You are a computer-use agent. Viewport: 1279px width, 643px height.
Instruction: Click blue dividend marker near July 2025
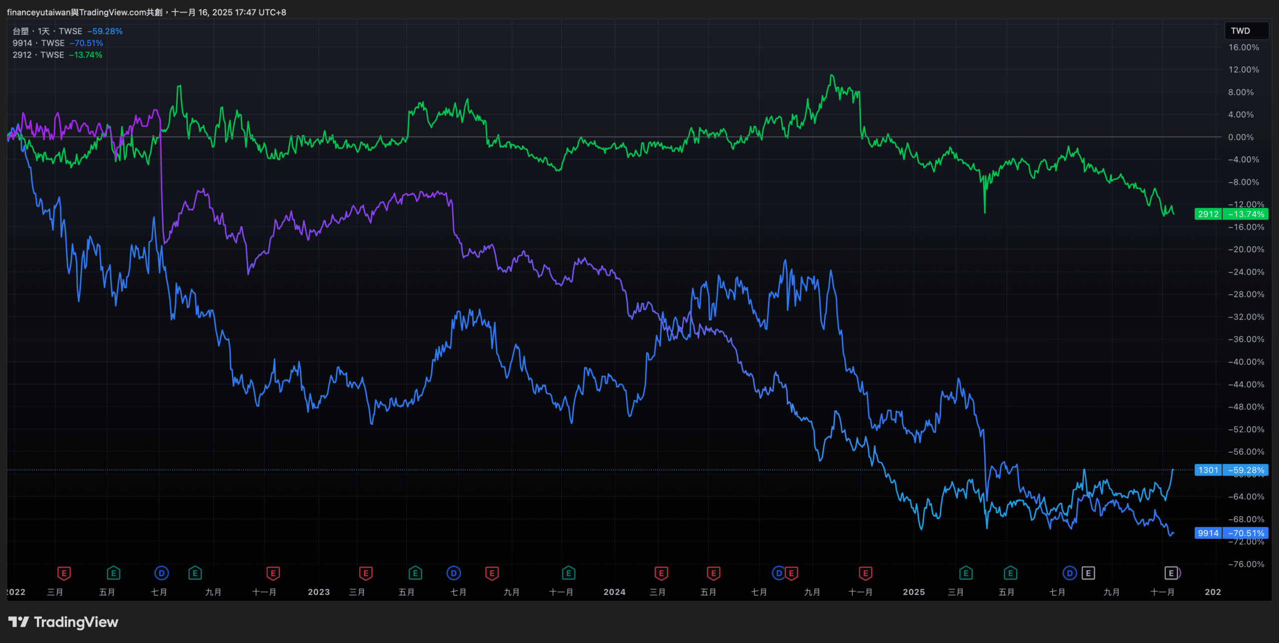[1069, 573]
